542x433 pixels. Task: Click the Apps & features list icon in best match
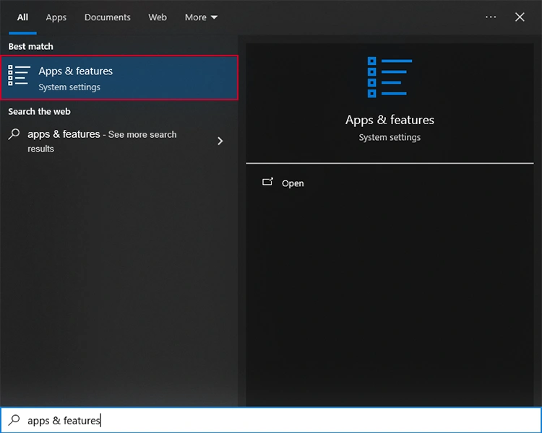(x=19, y=76)
